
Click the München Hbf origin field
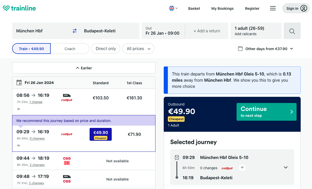[x=41, y=31]
